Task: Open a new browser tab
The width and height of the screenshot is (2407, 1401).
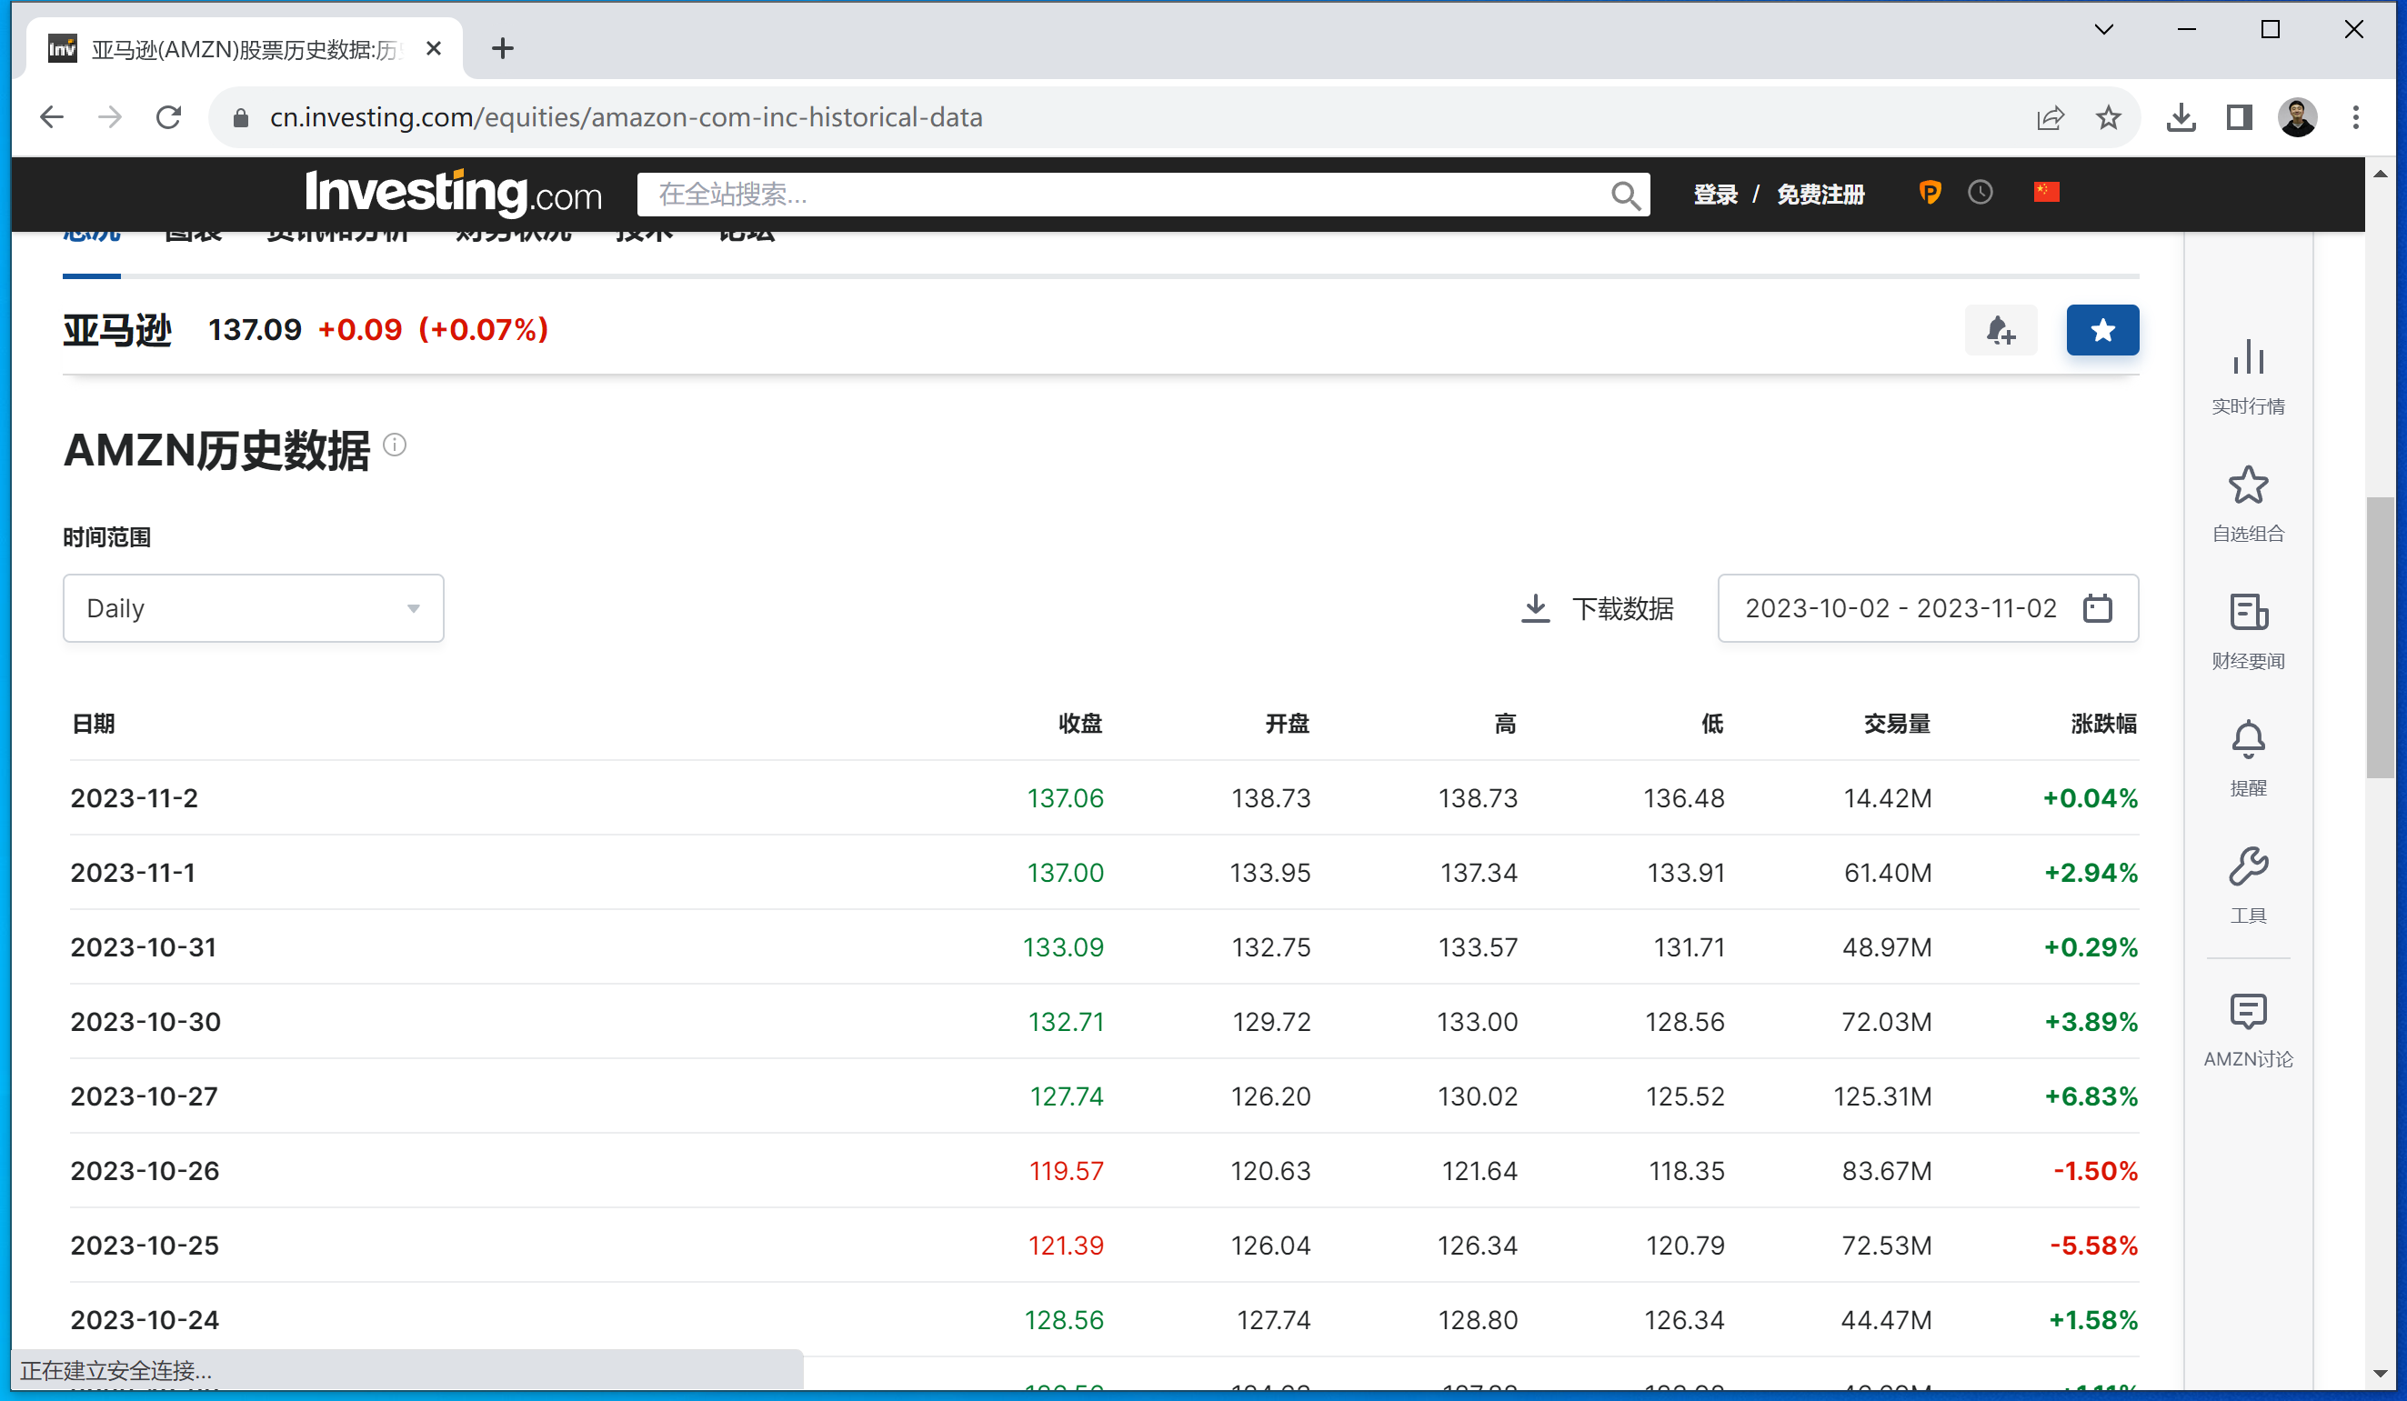Action: (503, 49)
